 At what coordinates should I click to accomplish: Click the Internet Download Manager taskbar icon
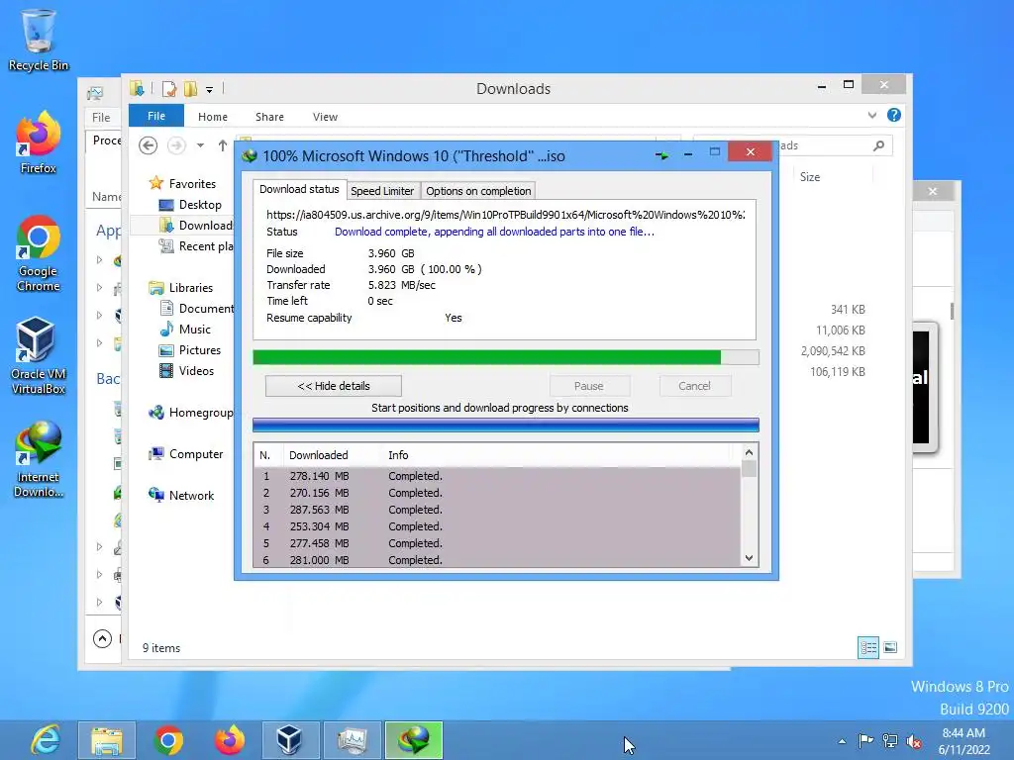[x=414, y=740]
